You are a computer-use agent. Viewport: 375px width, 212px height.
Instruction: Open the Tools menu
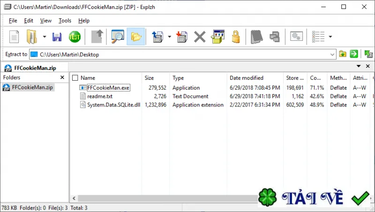(65, 21)
